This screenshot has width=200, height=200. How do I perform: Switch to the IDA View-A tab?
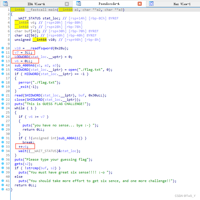tap(36, 4)
